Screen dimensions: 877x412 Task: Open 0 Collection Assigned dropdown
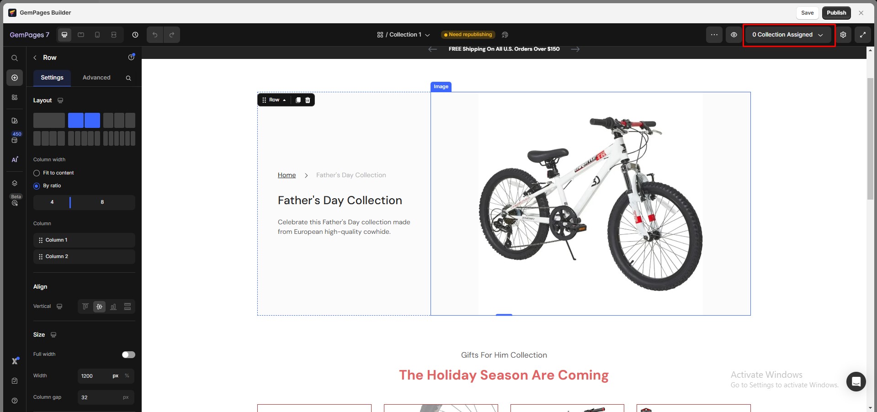click(788, 35)
